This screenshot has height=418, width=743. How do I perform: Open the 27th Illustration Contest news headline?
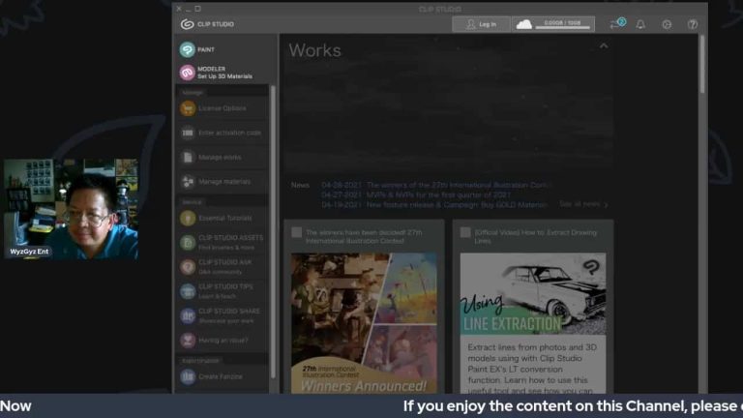457,184
